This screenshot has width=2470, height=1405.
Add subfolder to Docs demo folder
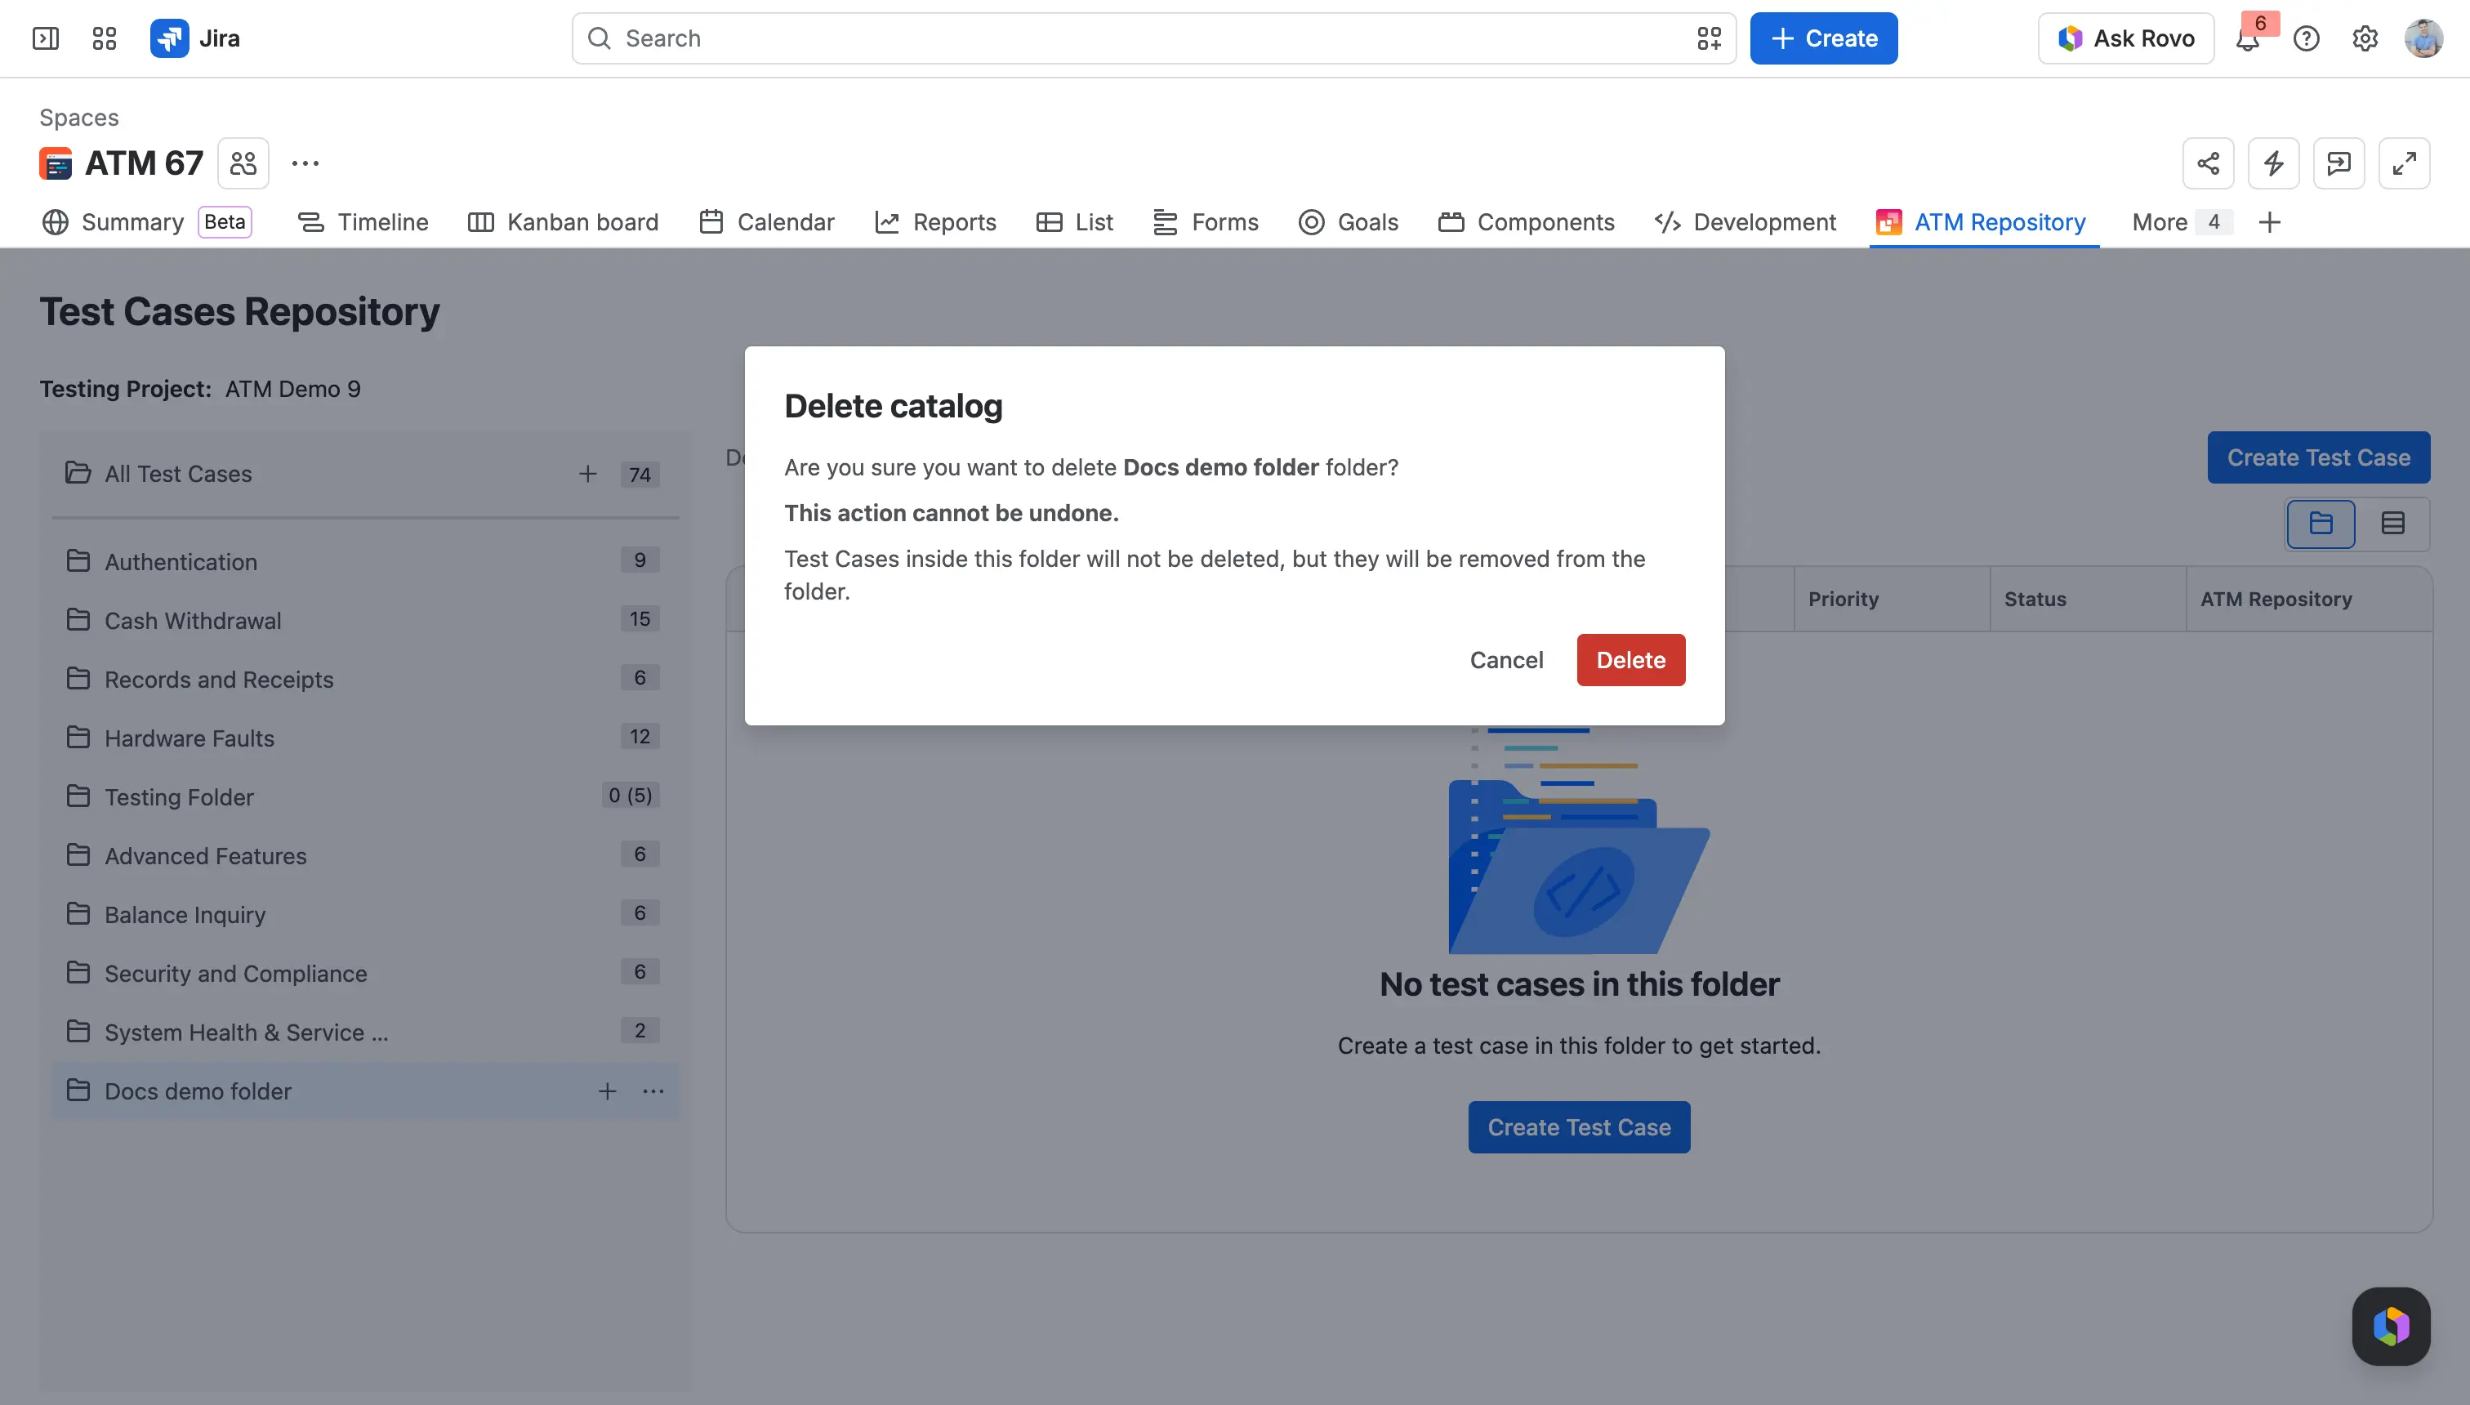607,1091
